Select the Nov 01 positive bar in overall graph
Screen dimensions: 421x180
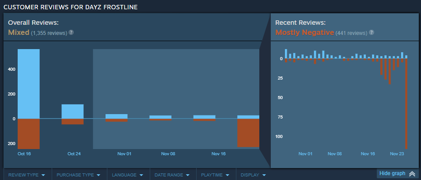point(117,116)
